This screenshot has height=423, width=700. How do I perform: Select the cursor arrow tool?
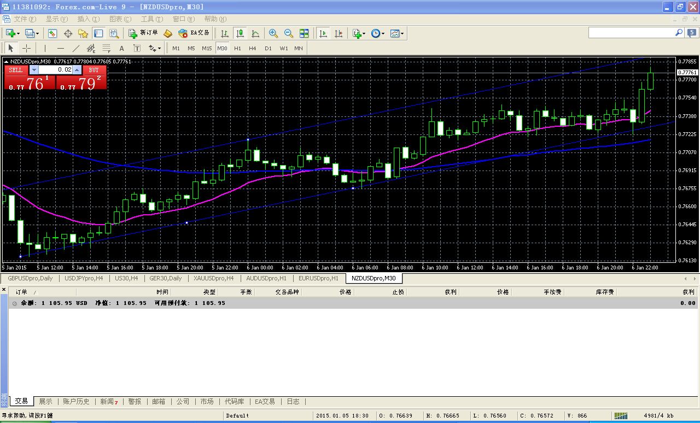point(11,48)
